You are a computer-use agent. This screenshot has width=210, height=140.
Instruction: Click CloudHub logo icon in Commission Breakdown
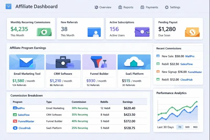pyautogui.click(x=15, y=128)
